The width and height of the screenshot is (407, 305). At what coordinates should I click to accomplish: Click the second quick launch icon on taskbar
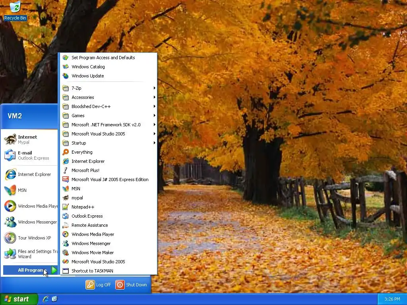(54, 299)
